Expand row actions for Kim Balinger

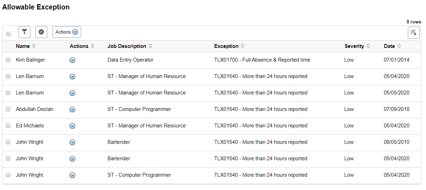(72, 60)
